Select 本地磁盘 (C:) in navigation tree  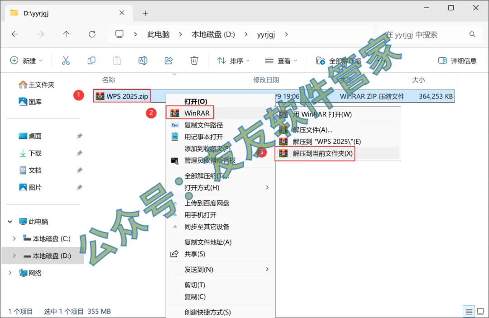pyautogui.click(x=52, y=239)
